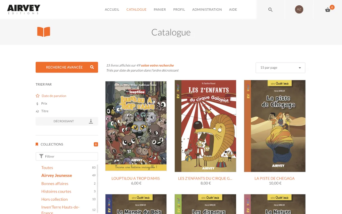Open Les Z'enfants du cirque Galopiot cover

[x=205, y=126]
